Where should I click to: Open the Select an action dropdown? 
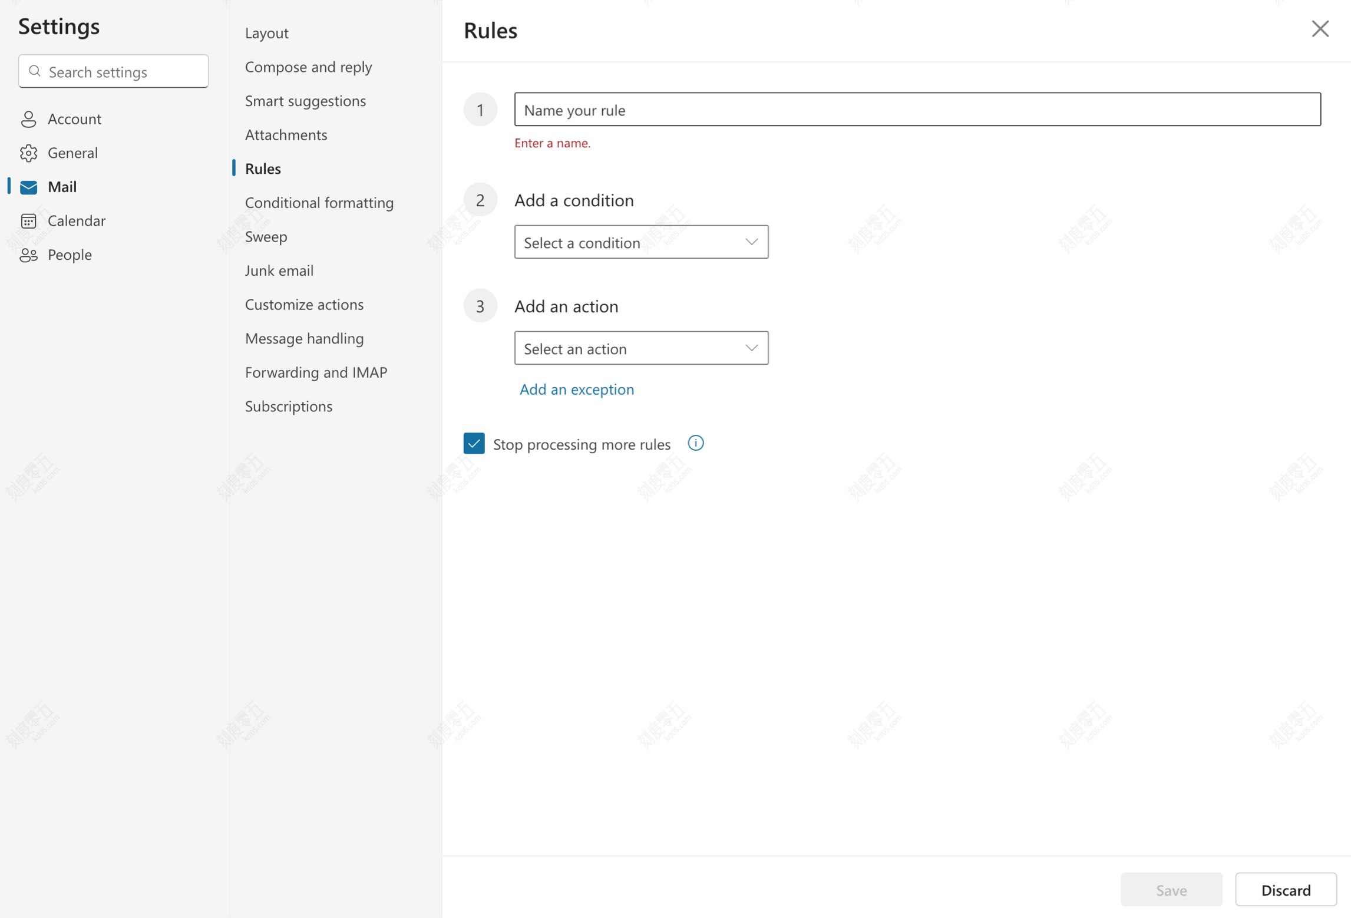641,348
